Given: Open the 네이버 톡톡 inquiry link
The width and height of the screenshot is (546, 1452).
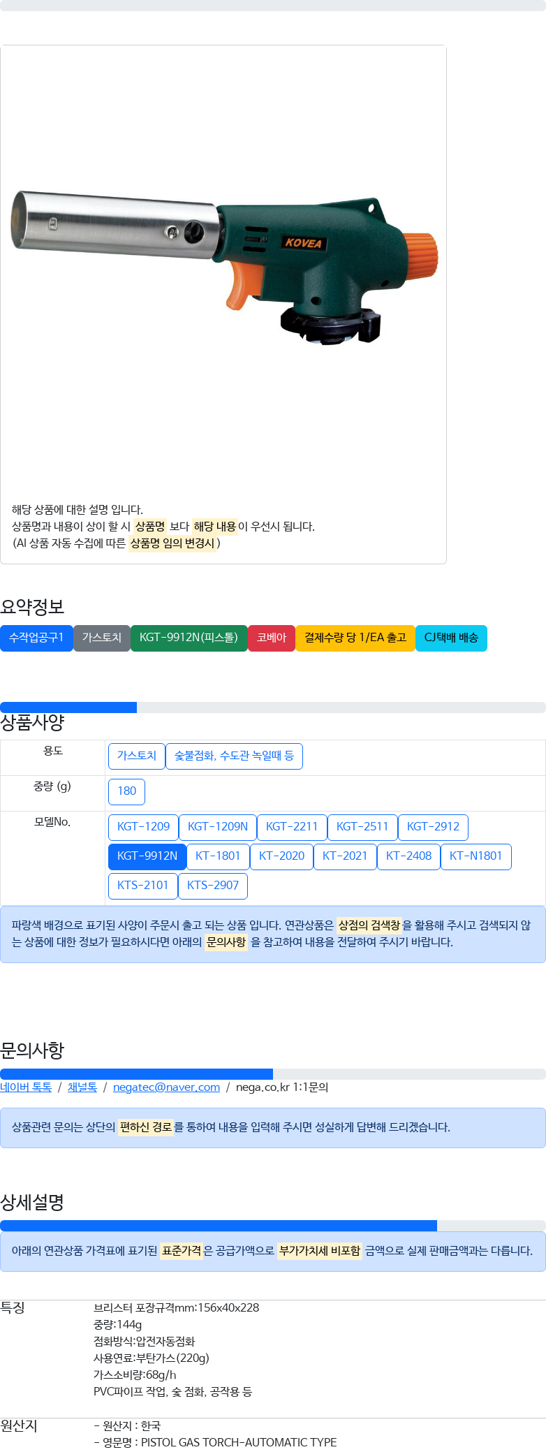Looking at the screenshot, I should [26, 1087].
